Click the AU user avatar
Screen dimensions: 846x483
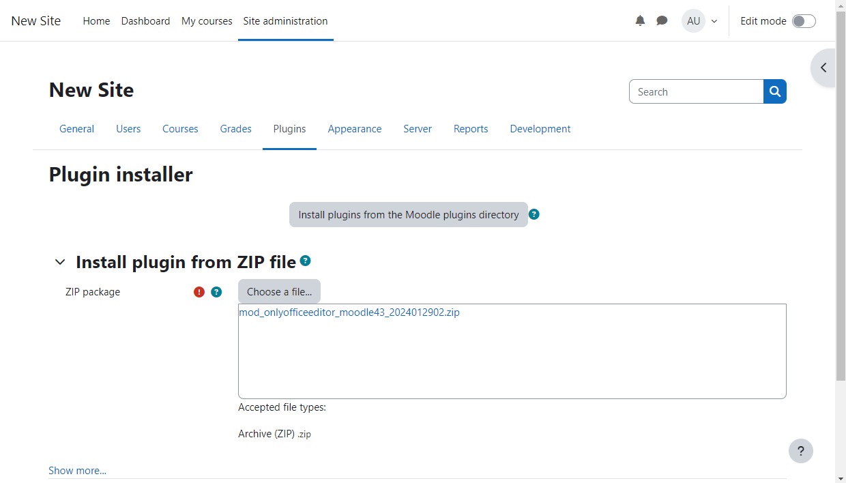tap(693, 21)
